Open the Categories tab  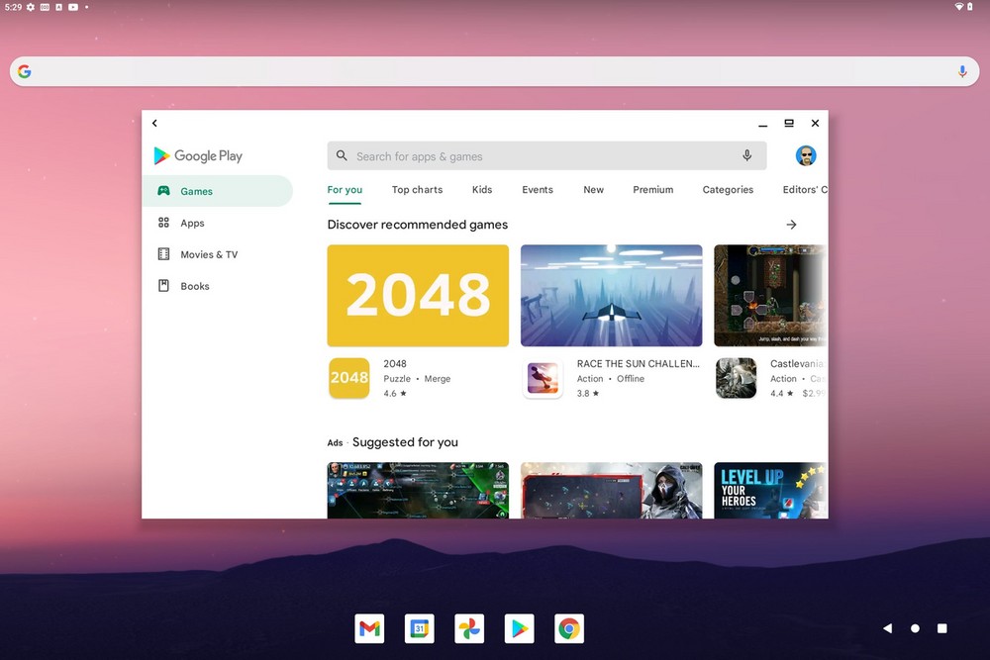728,190
